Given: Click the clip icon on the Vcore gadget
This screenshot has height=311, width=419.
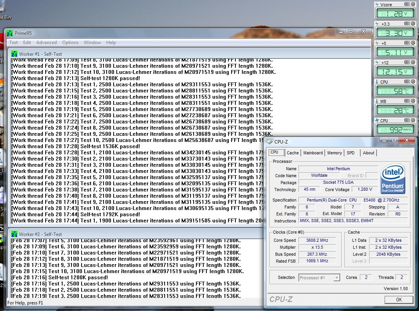Looking at the screenshot, I should (407, 4).
